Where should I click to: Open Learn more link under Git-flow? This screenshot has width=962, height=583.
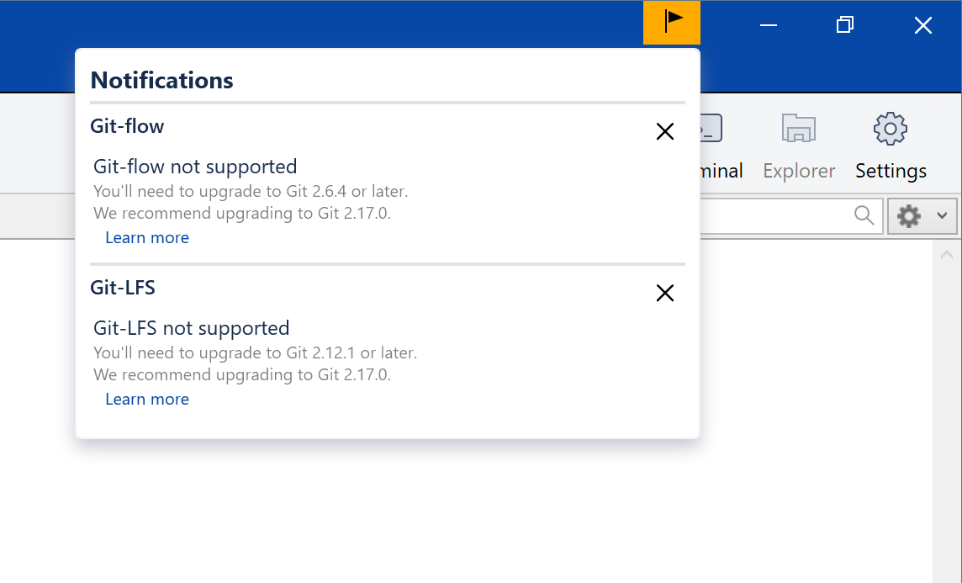[147, 237]
